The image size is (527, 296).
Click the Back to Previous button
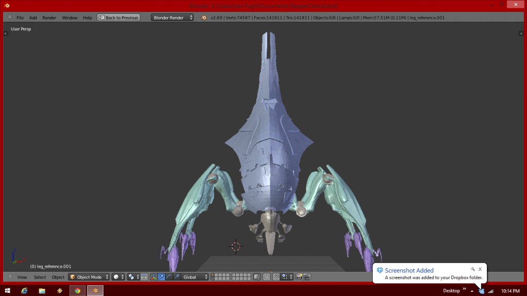119,18
